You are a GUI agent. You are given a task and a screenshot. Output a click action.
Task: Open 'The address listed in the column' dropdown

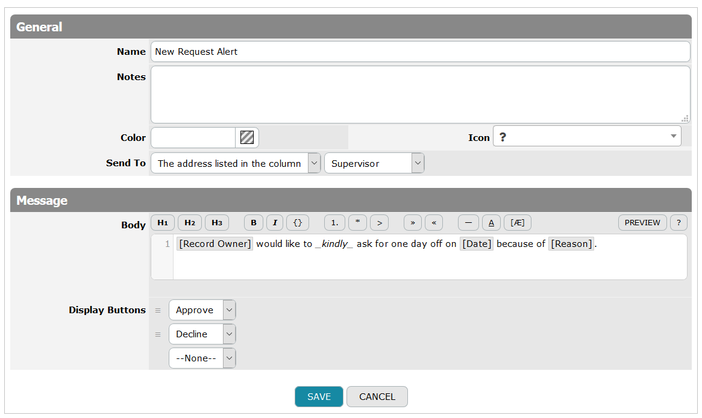click(236, 163)
